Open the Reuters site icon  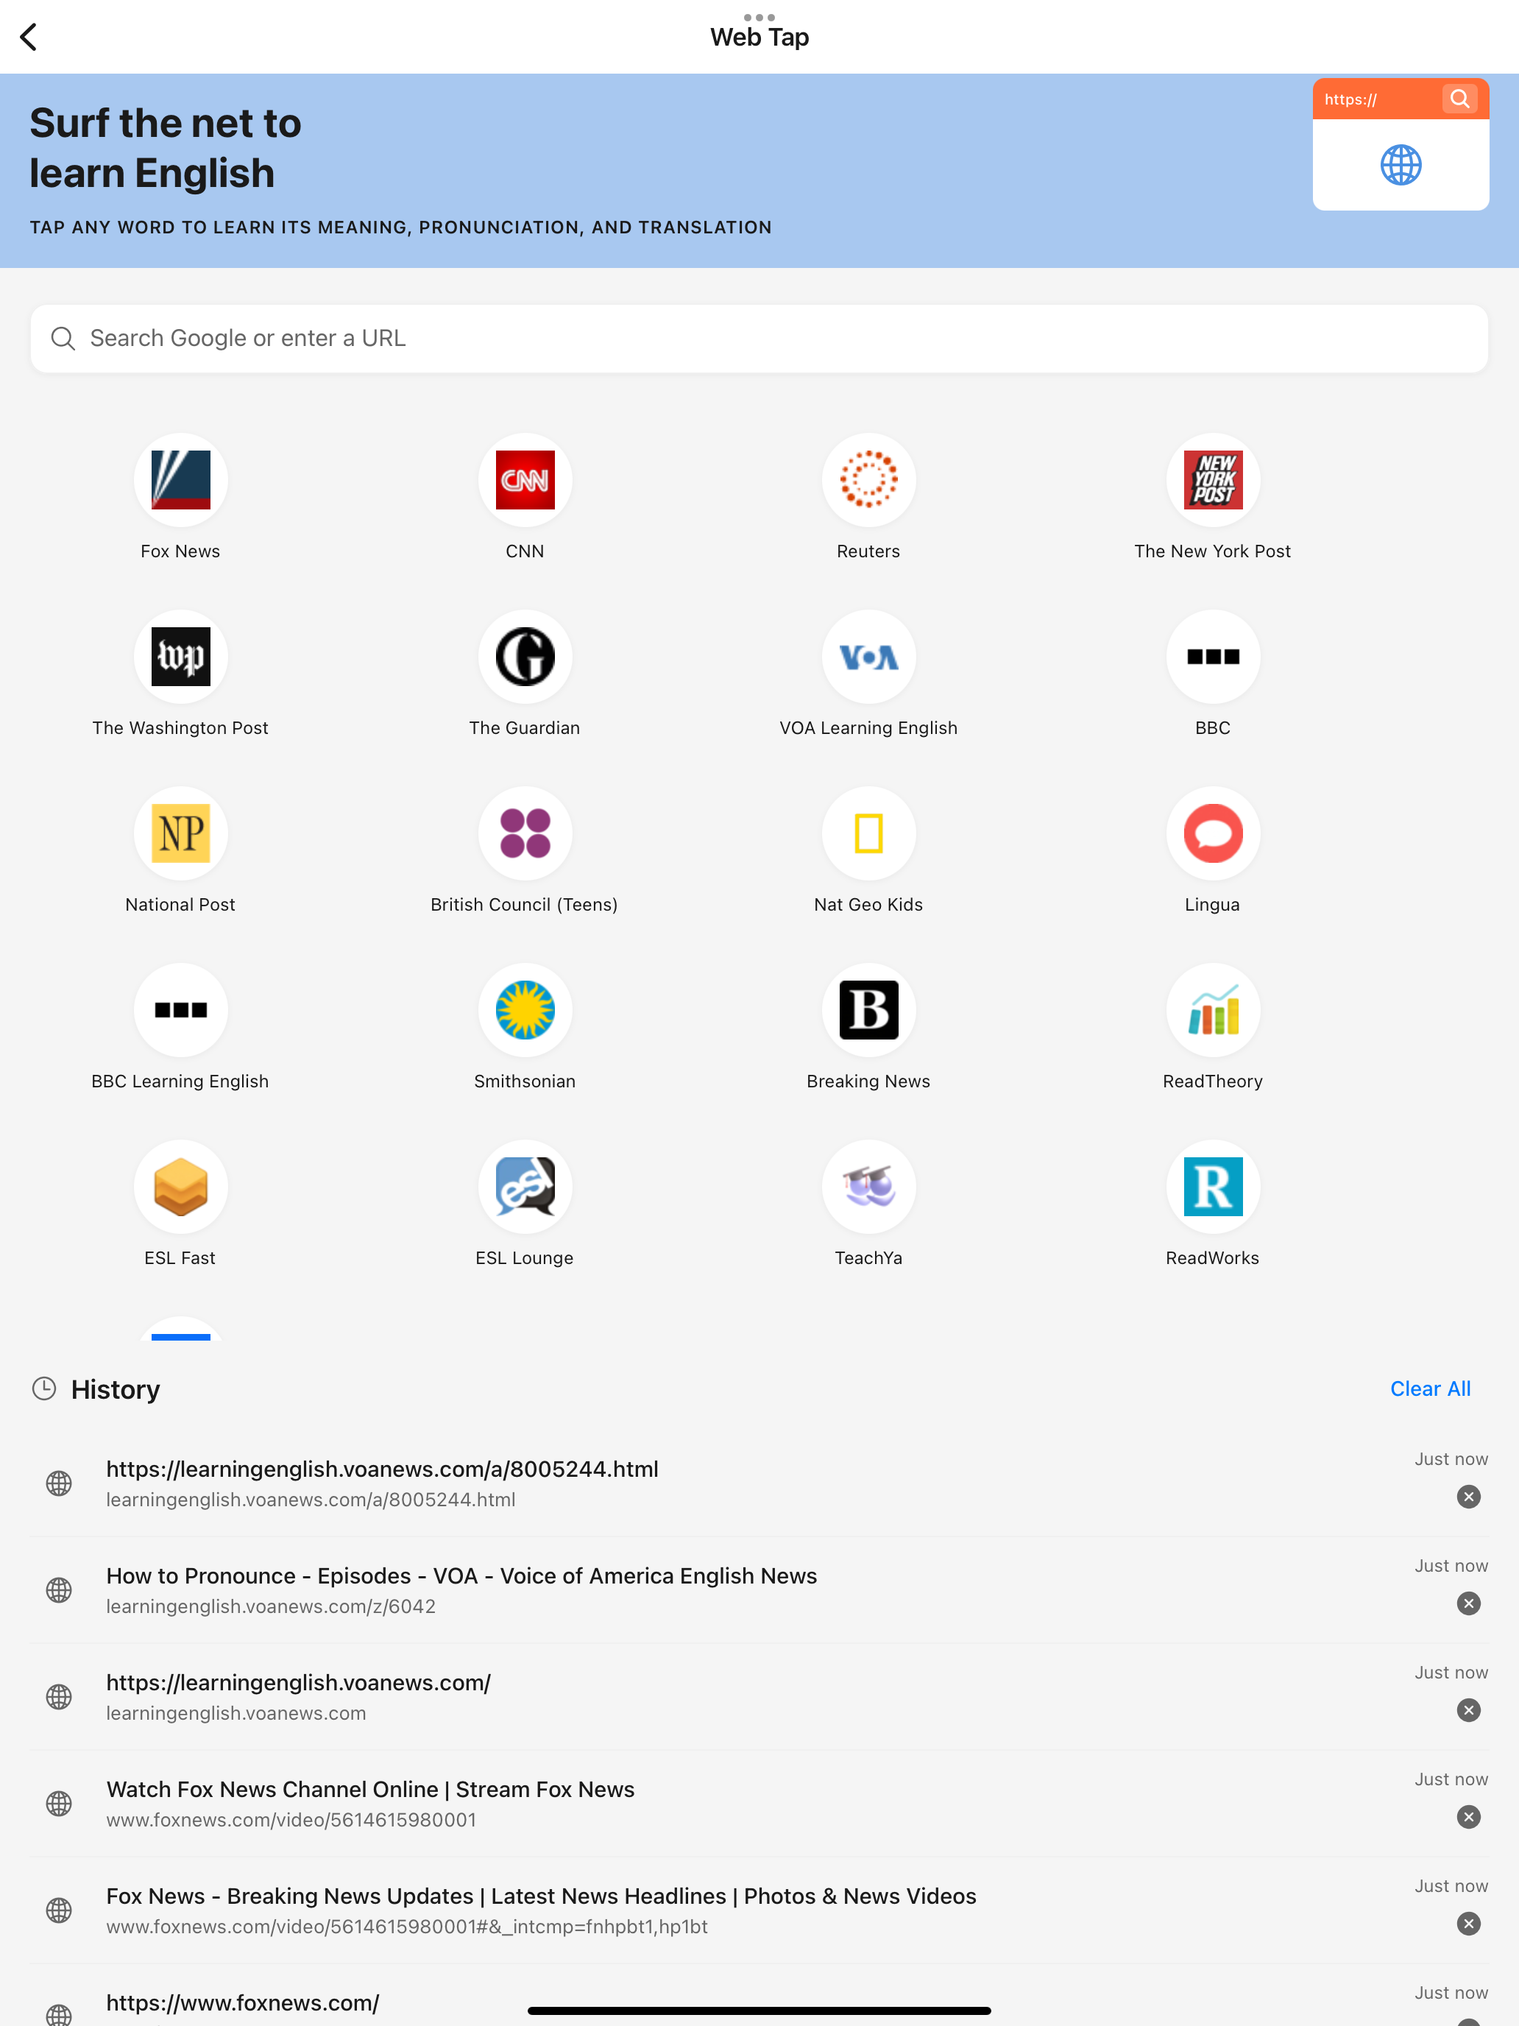[868, 480]
